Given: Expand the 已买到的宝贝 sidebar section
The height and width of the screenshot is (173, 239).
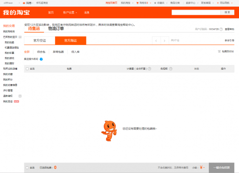Looking at the screenshot, I should 20,37.
